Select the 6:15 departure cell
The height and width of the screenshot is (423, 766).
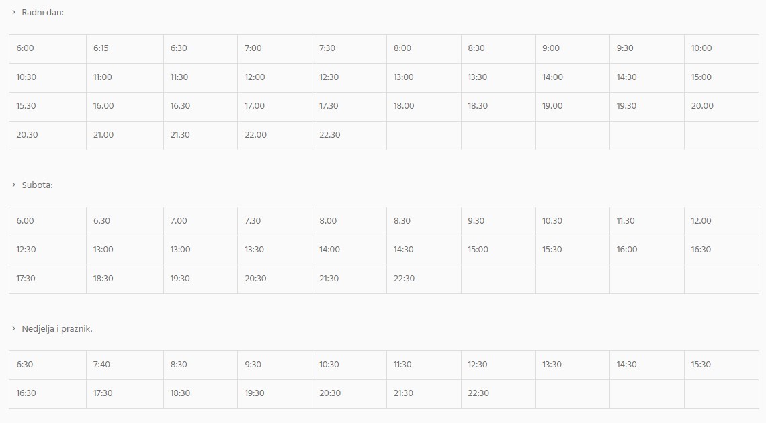point(101,48)
